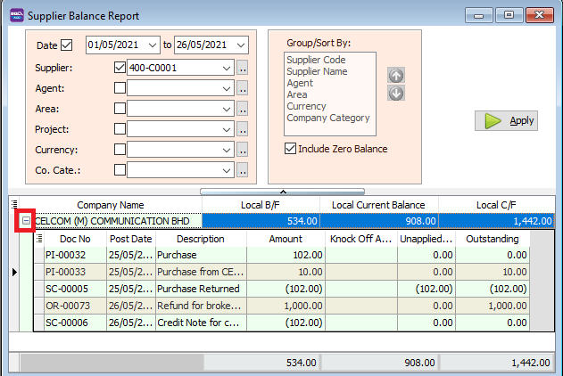This screenshot has width=563, height=376.
Task: Toggle the Include Zero Balance checkbox
Action: 290,149
